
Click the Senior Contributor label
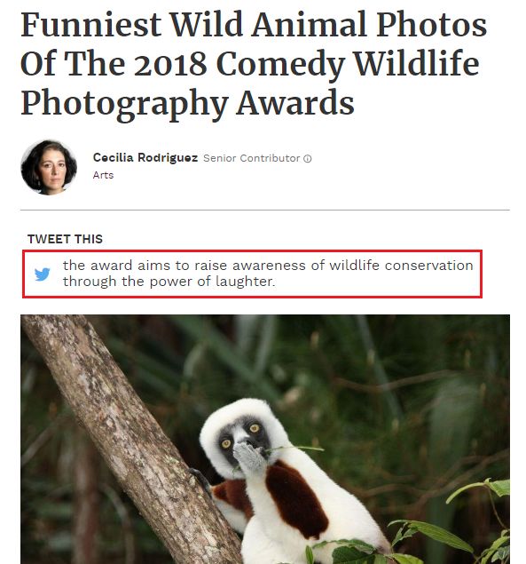pos(252,158)
